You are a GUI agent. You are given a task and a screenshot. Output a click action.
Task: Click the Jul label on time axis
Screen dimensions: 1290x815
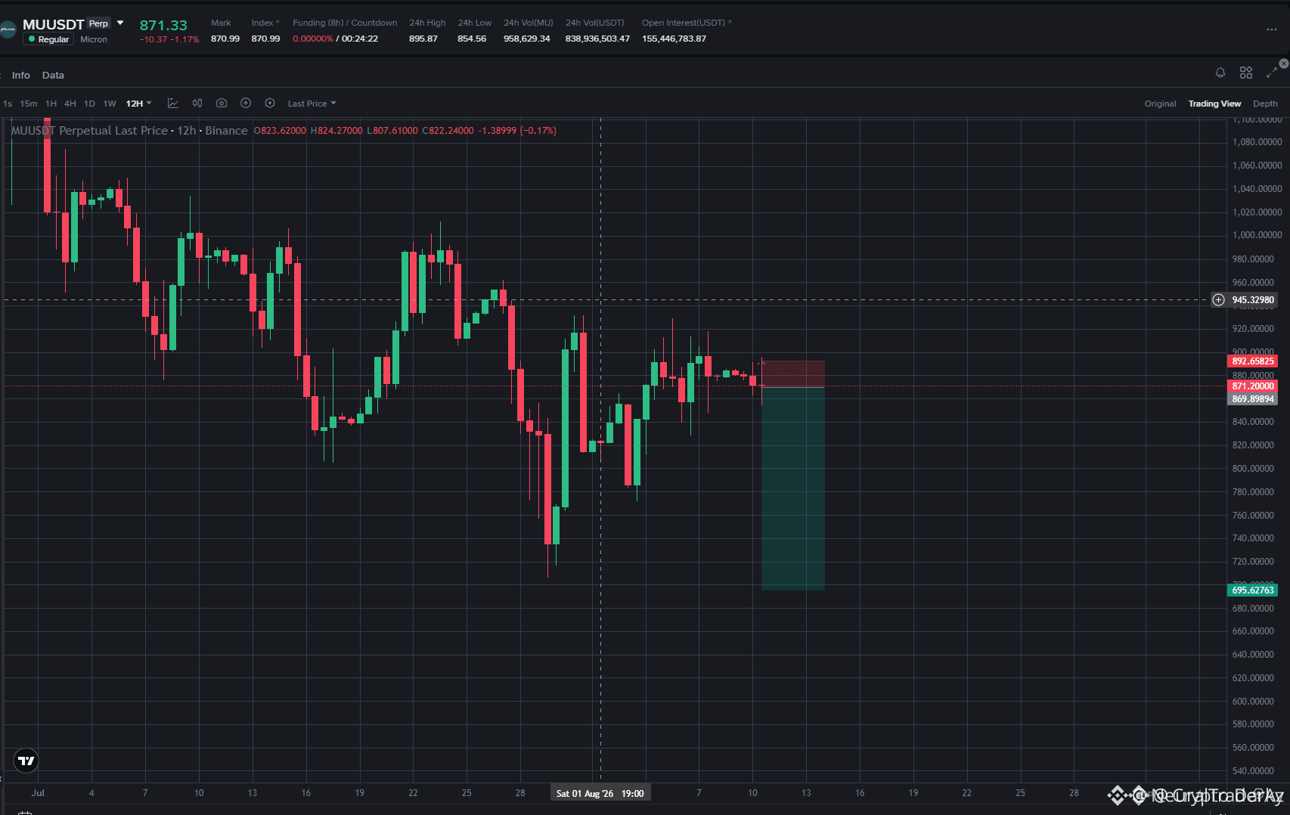coord(38,793)
